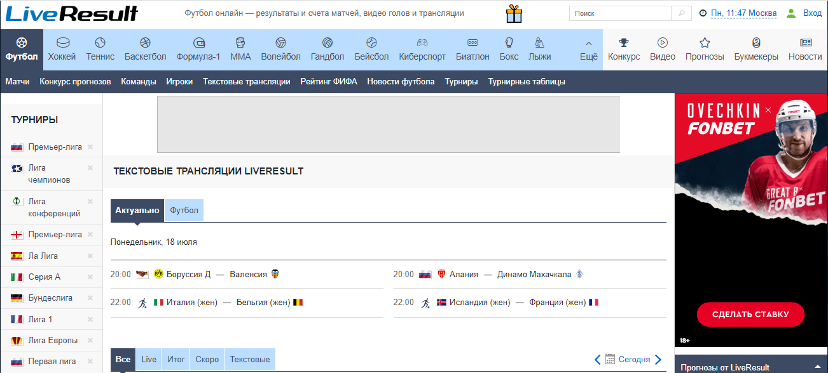Select the Текстовые matches tab
This screenshot has width=828, height=373.
click(250, 360)
